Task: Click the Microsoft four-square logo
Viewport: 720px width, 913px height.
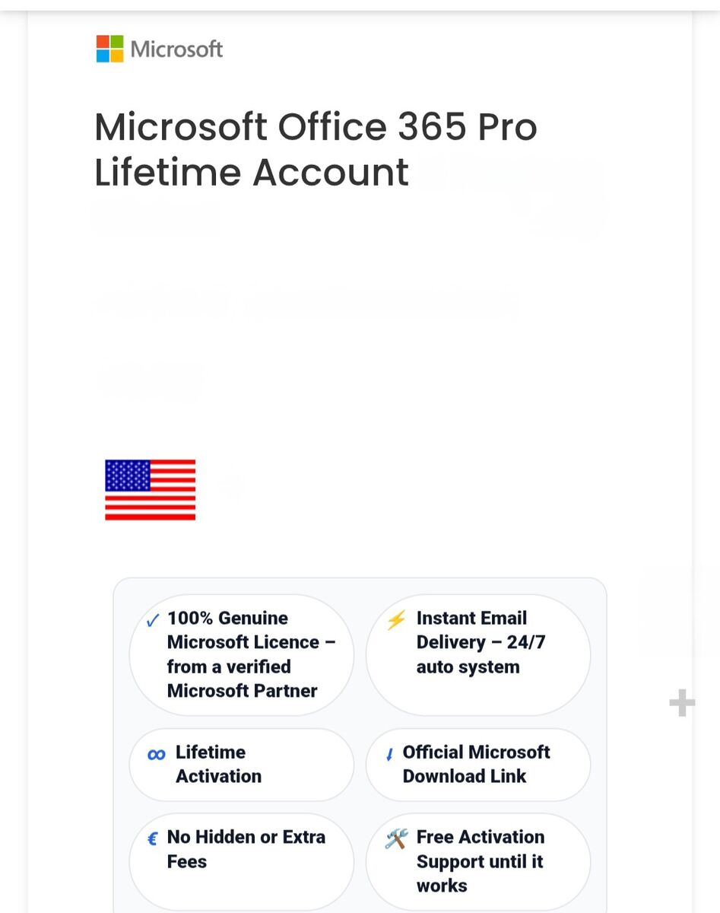Action: [109, 49]
